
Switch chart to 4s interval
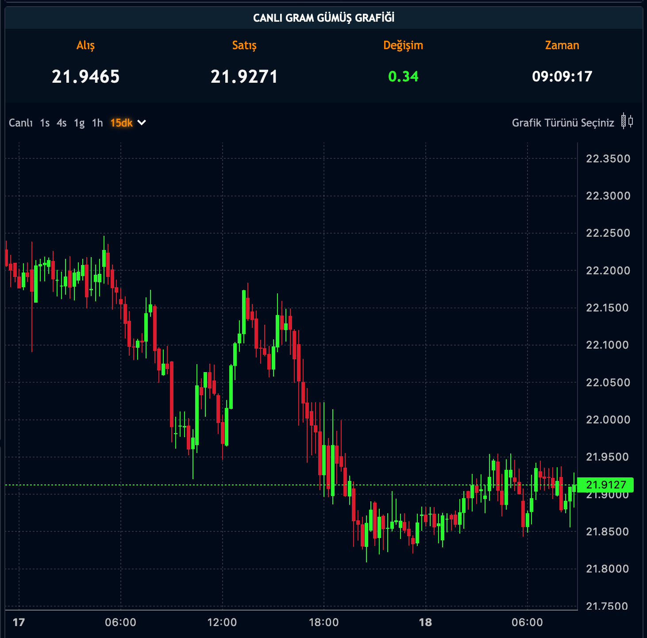click(x=62, y=123)
